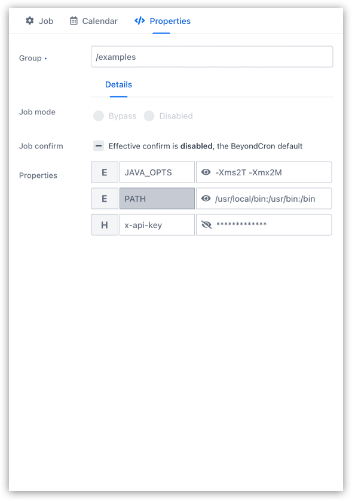The image size is (352, 501).
Task: Select the Disabled job mode radio
Action: tap(149, 116)
